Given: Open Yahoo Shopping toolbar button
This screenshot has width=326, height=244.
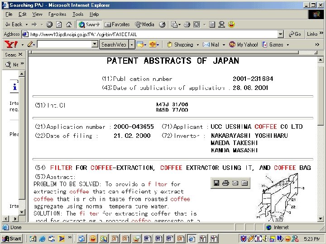Looking at the screenshot, I should click(181, 45).
